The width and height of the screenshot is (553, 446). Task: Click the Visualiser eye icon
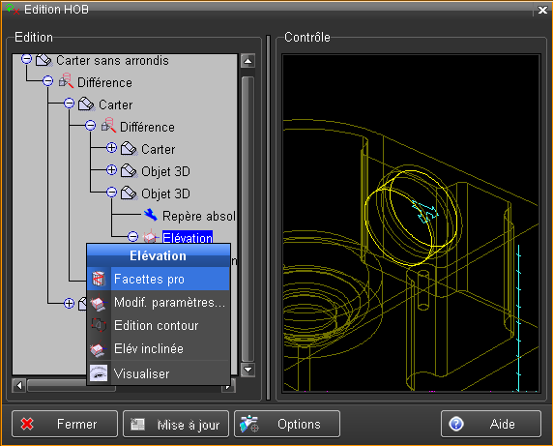point(99,373)
